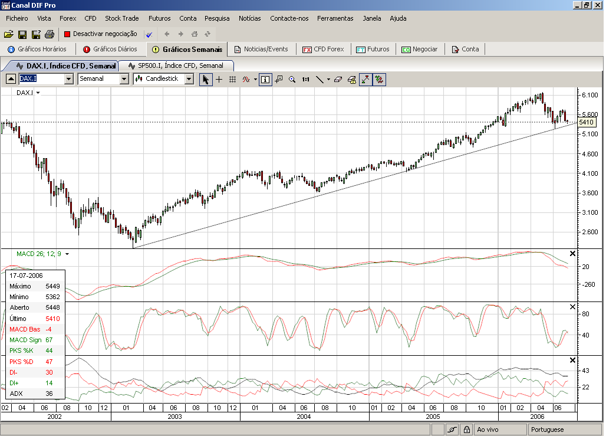Select the trendline drawing tool
This screenshot has height=436, width=606.
tap(319, 79)
